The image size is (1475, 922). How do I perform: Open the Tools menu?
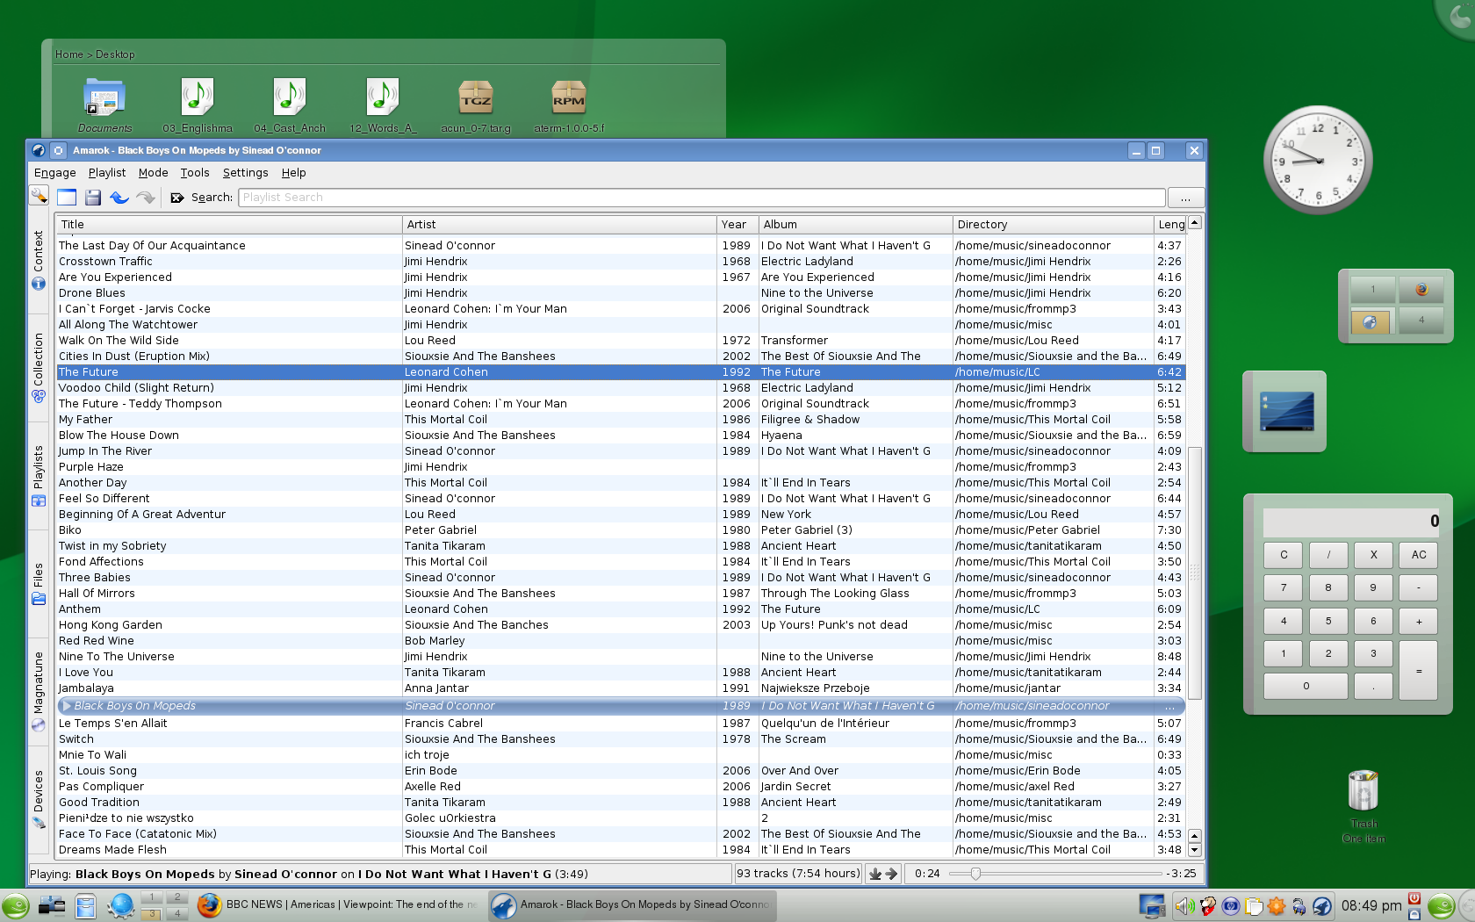point(195,173)
